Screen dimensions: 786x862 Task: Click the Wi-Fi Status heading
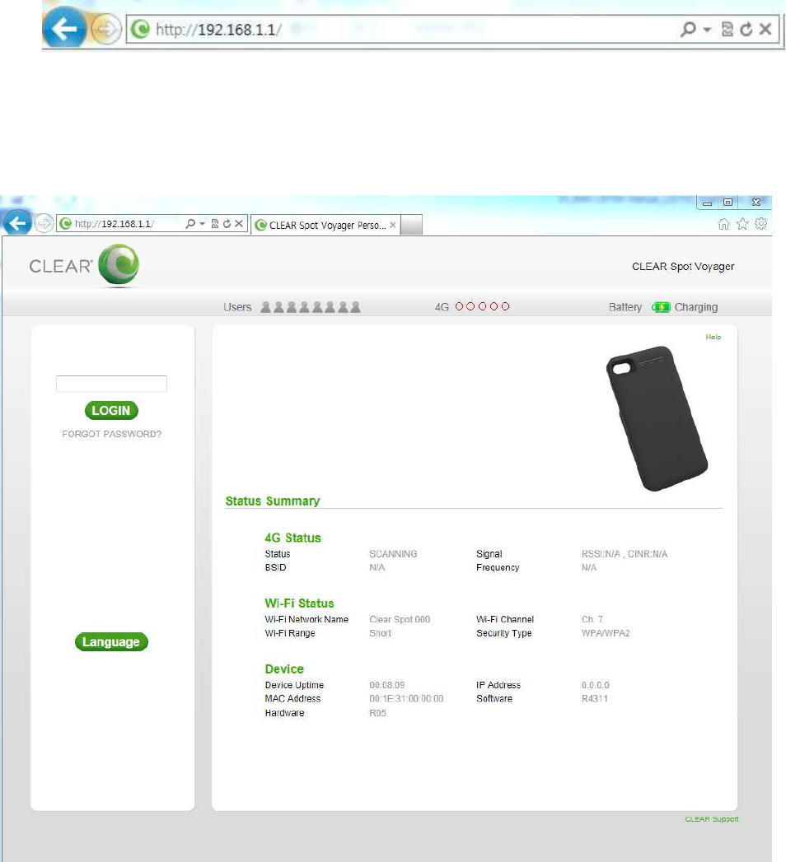[299, 603]
